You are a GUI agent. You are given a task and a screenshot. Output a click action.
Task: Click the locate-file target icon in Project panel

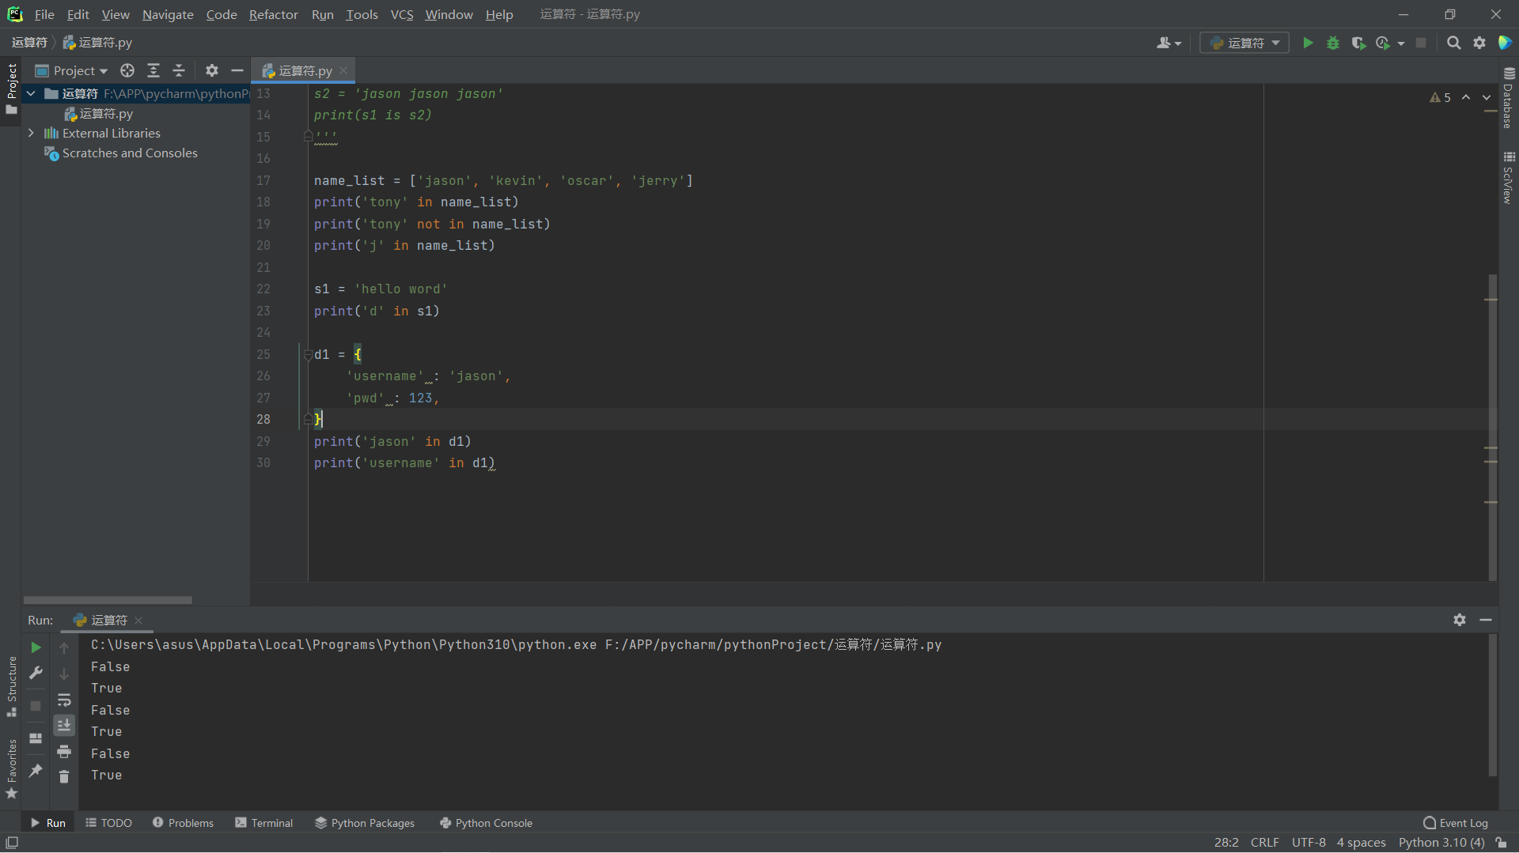[127, 70]
